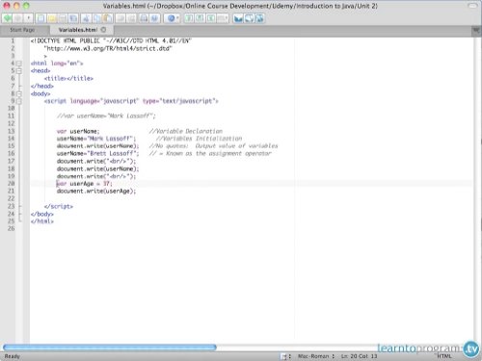Collapse the html fold on line 4
Viewport: 482px width, 361px height.
pyautogui.click(x=18, y=64)
